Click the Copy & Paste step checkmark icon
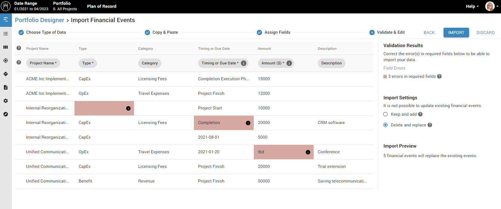The width and height of the screenshot is (501, 209). 147,32
